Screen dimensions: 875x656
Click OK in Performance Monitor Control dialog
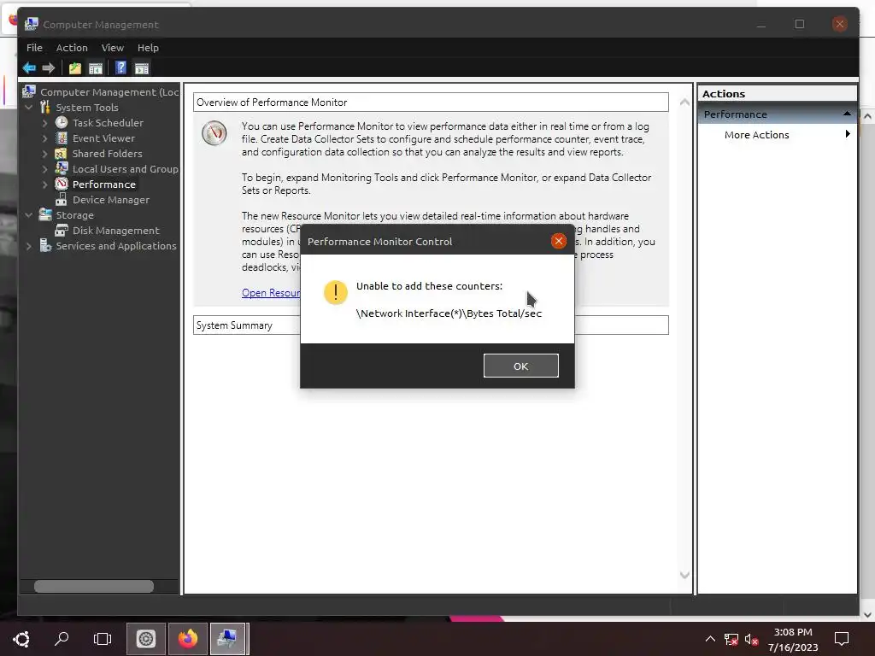pos(520,366)
